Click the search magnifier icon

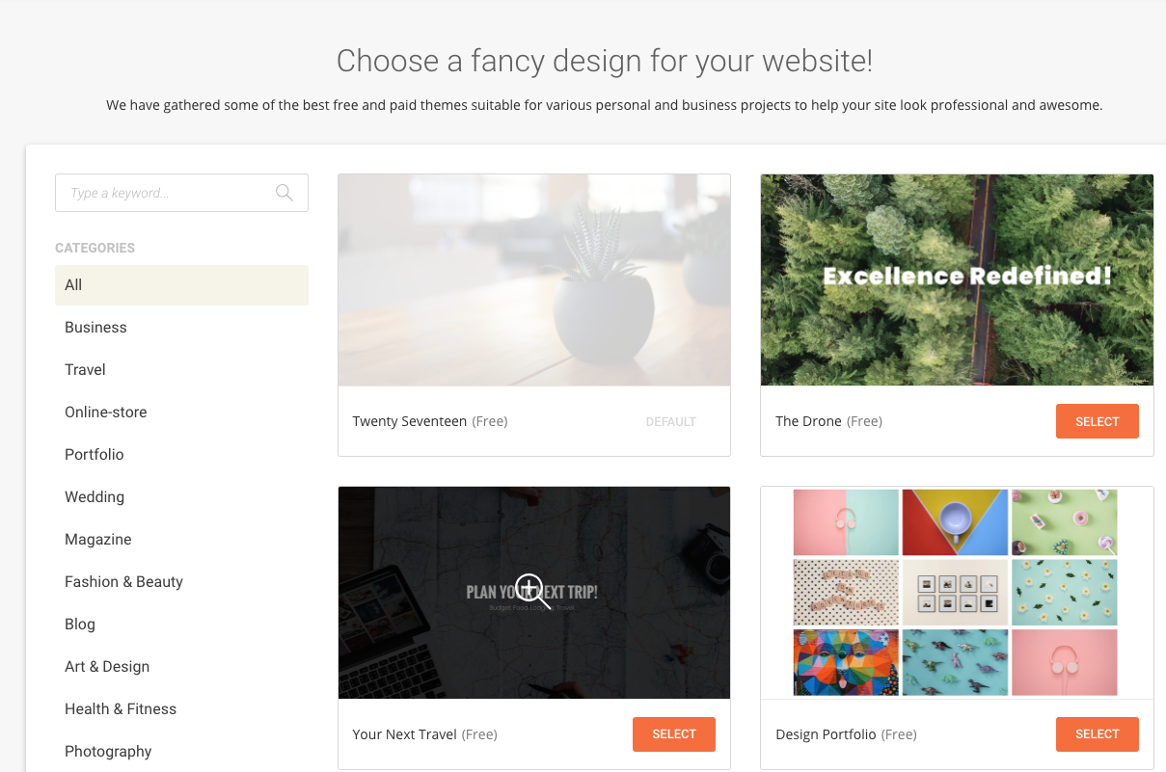tap(284, 193)
